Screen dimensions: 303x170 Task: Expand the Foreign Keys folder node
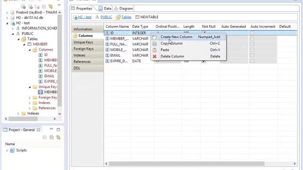point(30,98)
